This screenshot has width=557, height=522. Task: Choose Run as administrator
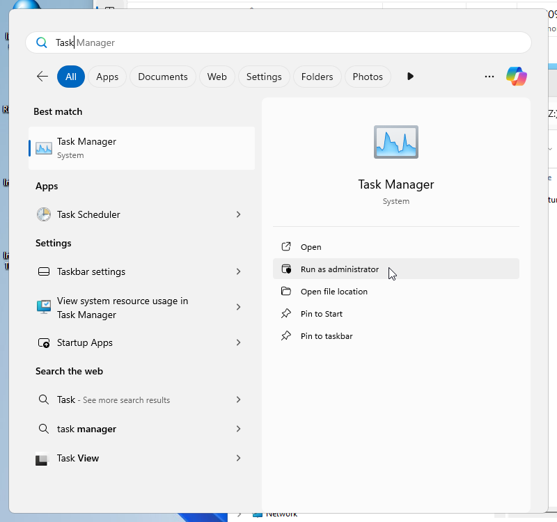[396, 269]
